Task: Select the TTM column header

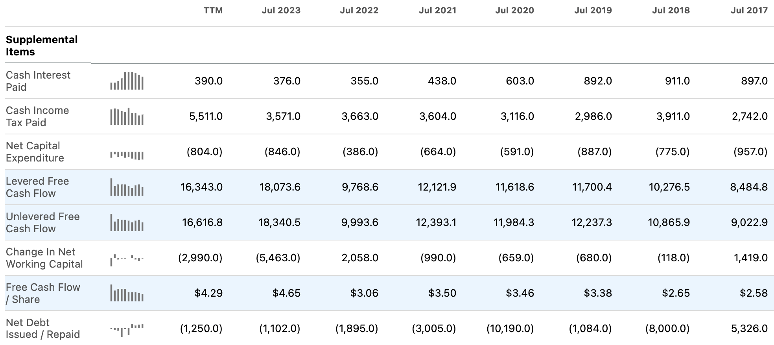Action: (x=213, y=11)
